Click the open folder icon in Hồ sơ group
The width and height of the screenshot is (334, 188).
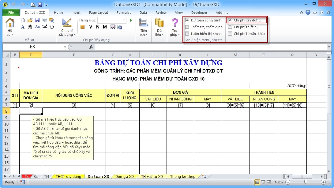click(x=30, y=20)
